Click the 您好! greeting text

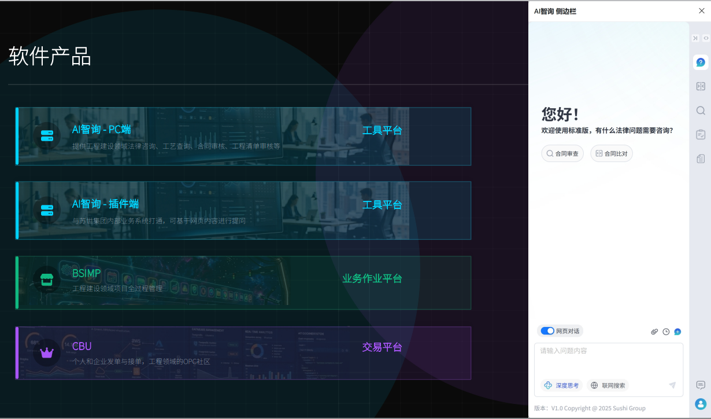[561, 114]
